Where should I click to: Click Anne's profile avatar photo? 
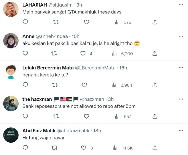pos(11,41)
